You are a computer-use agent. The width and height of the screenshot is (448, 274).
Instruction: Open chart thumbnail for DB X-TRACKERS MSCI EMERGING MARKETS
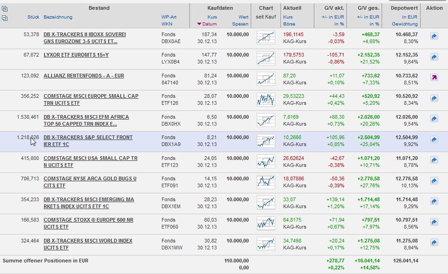click(266, 202)
